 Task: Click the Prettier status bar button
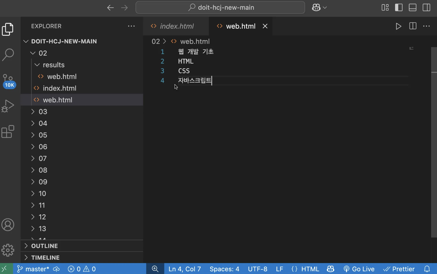pyautogui.click(x=399, y=269)
